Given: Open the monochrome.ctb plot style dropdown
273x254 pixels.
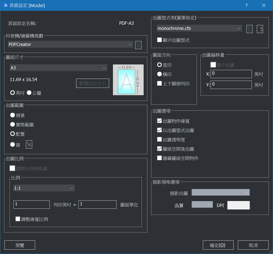Looking at the screenshot, I should [199, 28].
